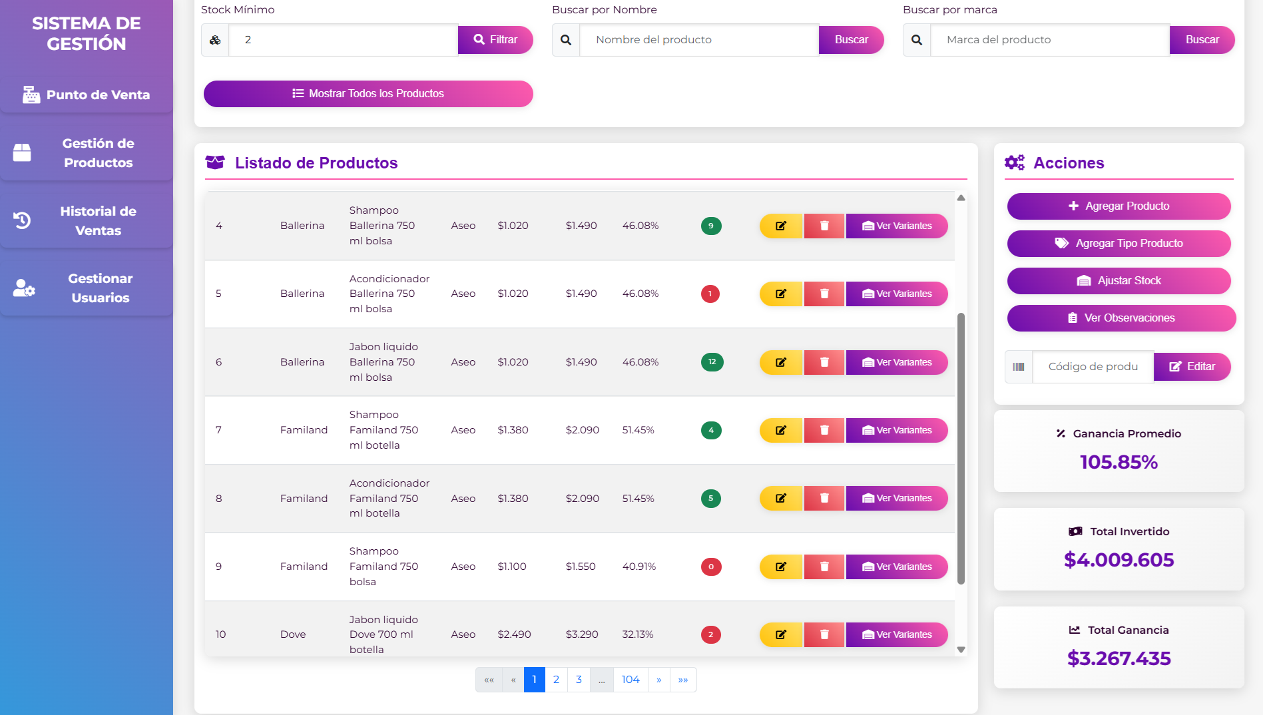This screenshot has height=715, width=1263.
Task: Click Filtrar to apply minimum stock
Action: coord(495,40)
